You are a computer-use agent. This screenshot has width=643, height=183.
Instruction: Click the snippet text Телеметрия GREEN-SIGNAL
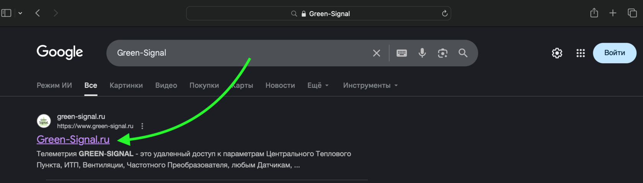pyautogui.click(x=85, y=154)
